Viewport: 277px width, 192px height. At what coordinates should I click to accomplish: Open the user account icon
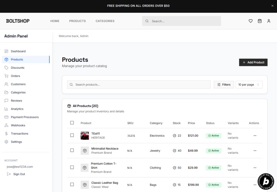269,21
